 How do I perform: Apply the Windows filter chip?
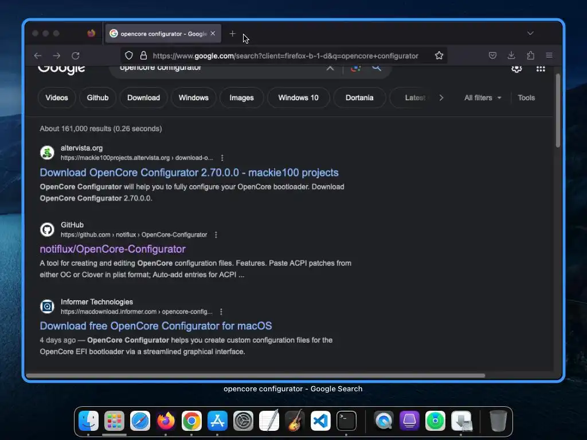194,97
